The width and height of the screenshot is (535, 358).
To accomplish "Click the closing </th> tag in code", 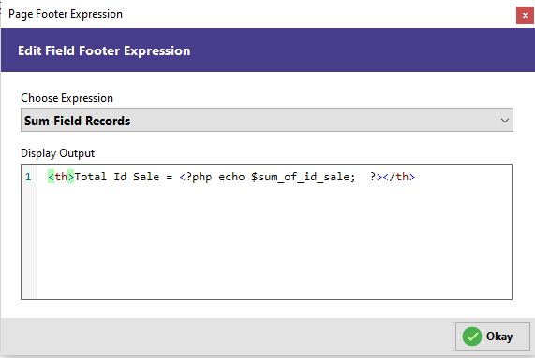I will click(x=399, y=177).
